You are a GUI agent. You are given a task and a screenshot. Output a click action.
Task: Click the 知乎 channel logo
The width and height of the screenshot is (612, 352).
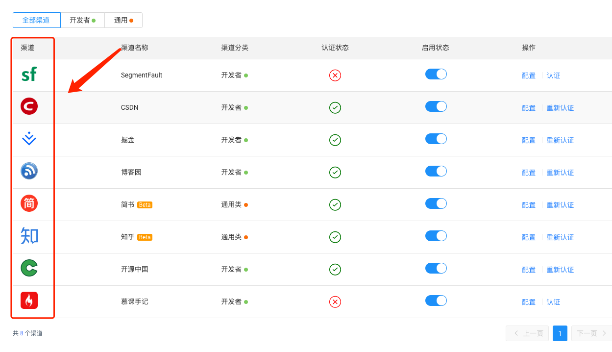[x=29, y=236]
